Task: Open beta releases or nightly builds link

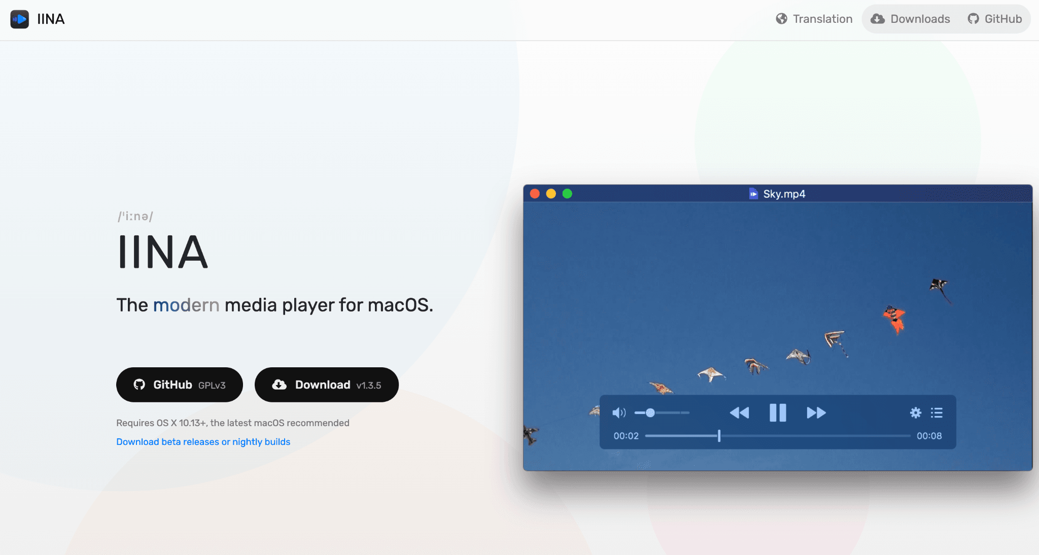Action: coord(203,441)
